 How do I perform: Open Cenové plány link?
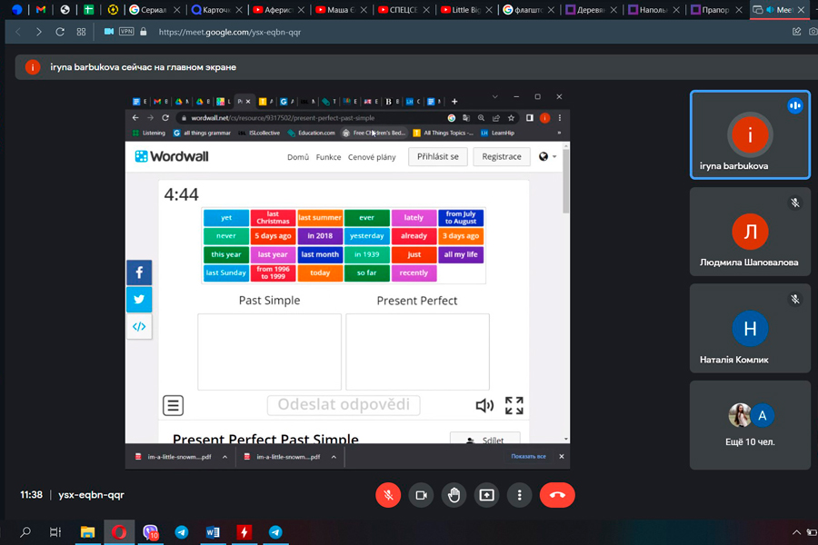pos(372,157)
